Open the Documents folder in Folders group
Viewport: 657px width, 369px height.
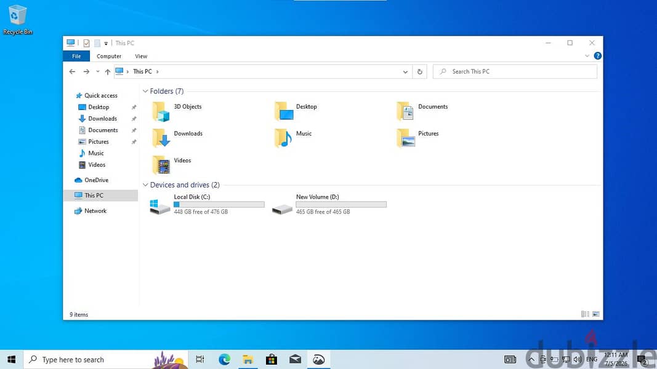(422, 111)
